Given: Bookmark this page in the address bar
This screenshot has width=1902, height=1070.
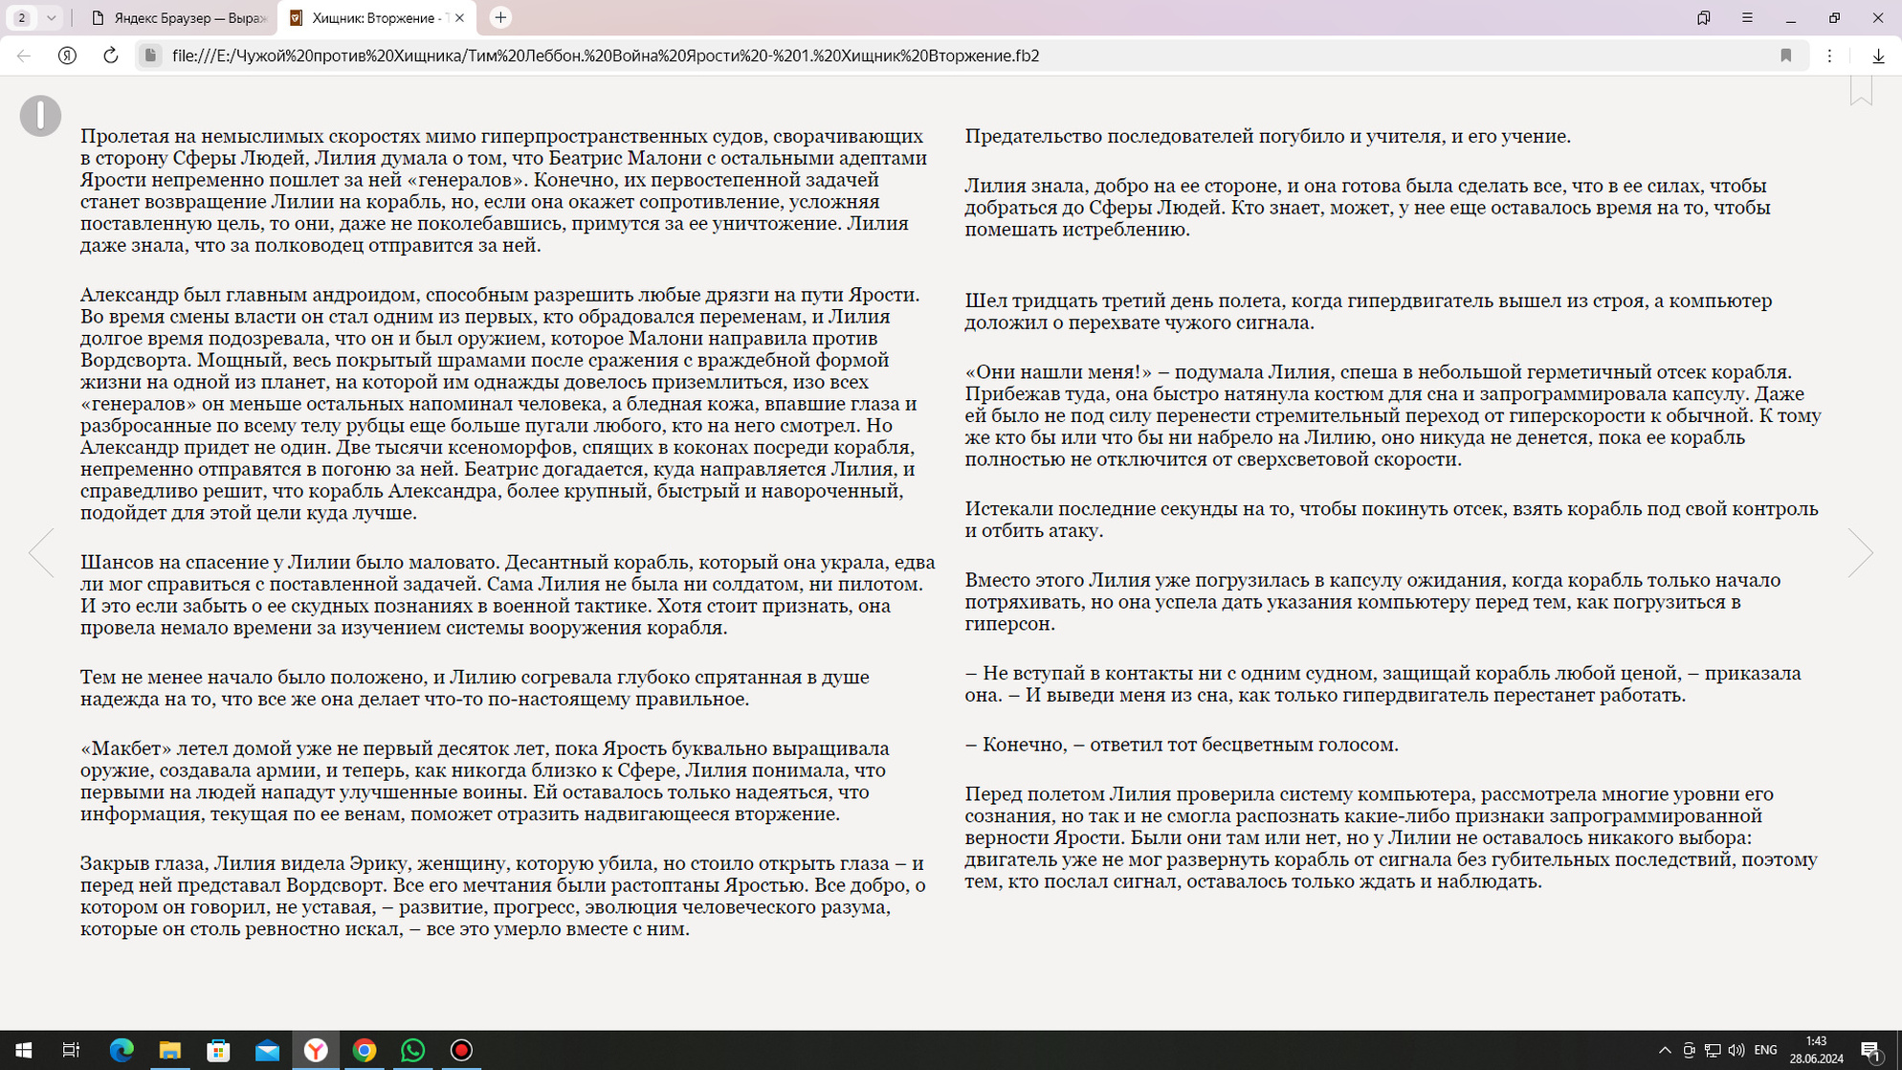Looking at the screenshot, I should coord(1785,56).
